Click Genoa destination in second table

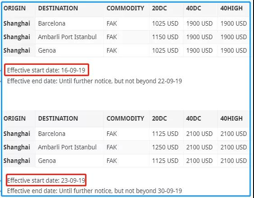47,161
